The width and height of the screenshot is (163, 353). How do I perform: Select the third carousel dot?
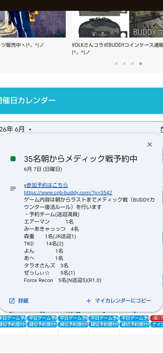click(x=132, y=64)
